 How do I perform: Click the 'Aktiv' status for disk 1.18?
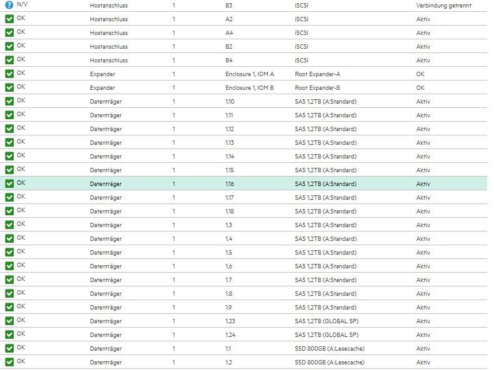tap(423, 212)
